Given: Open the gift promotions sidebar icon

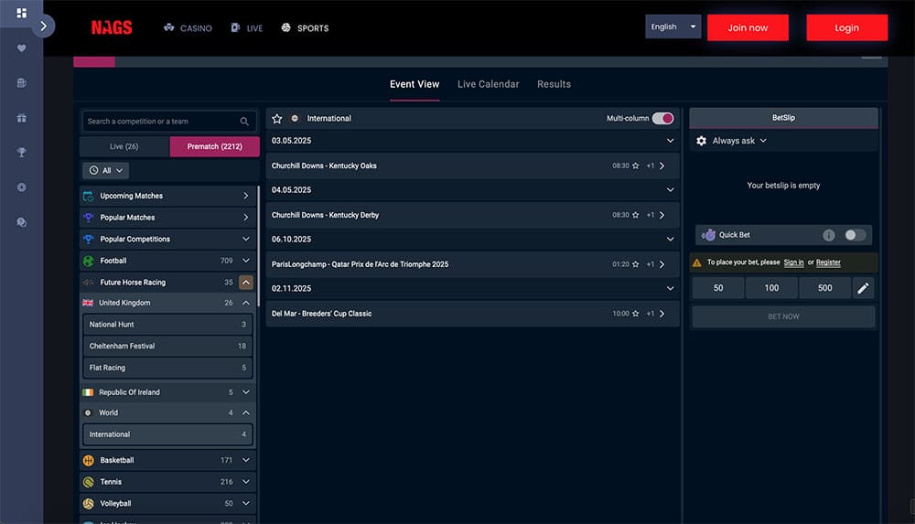Looking at the screenshot, I should (22, 118).
